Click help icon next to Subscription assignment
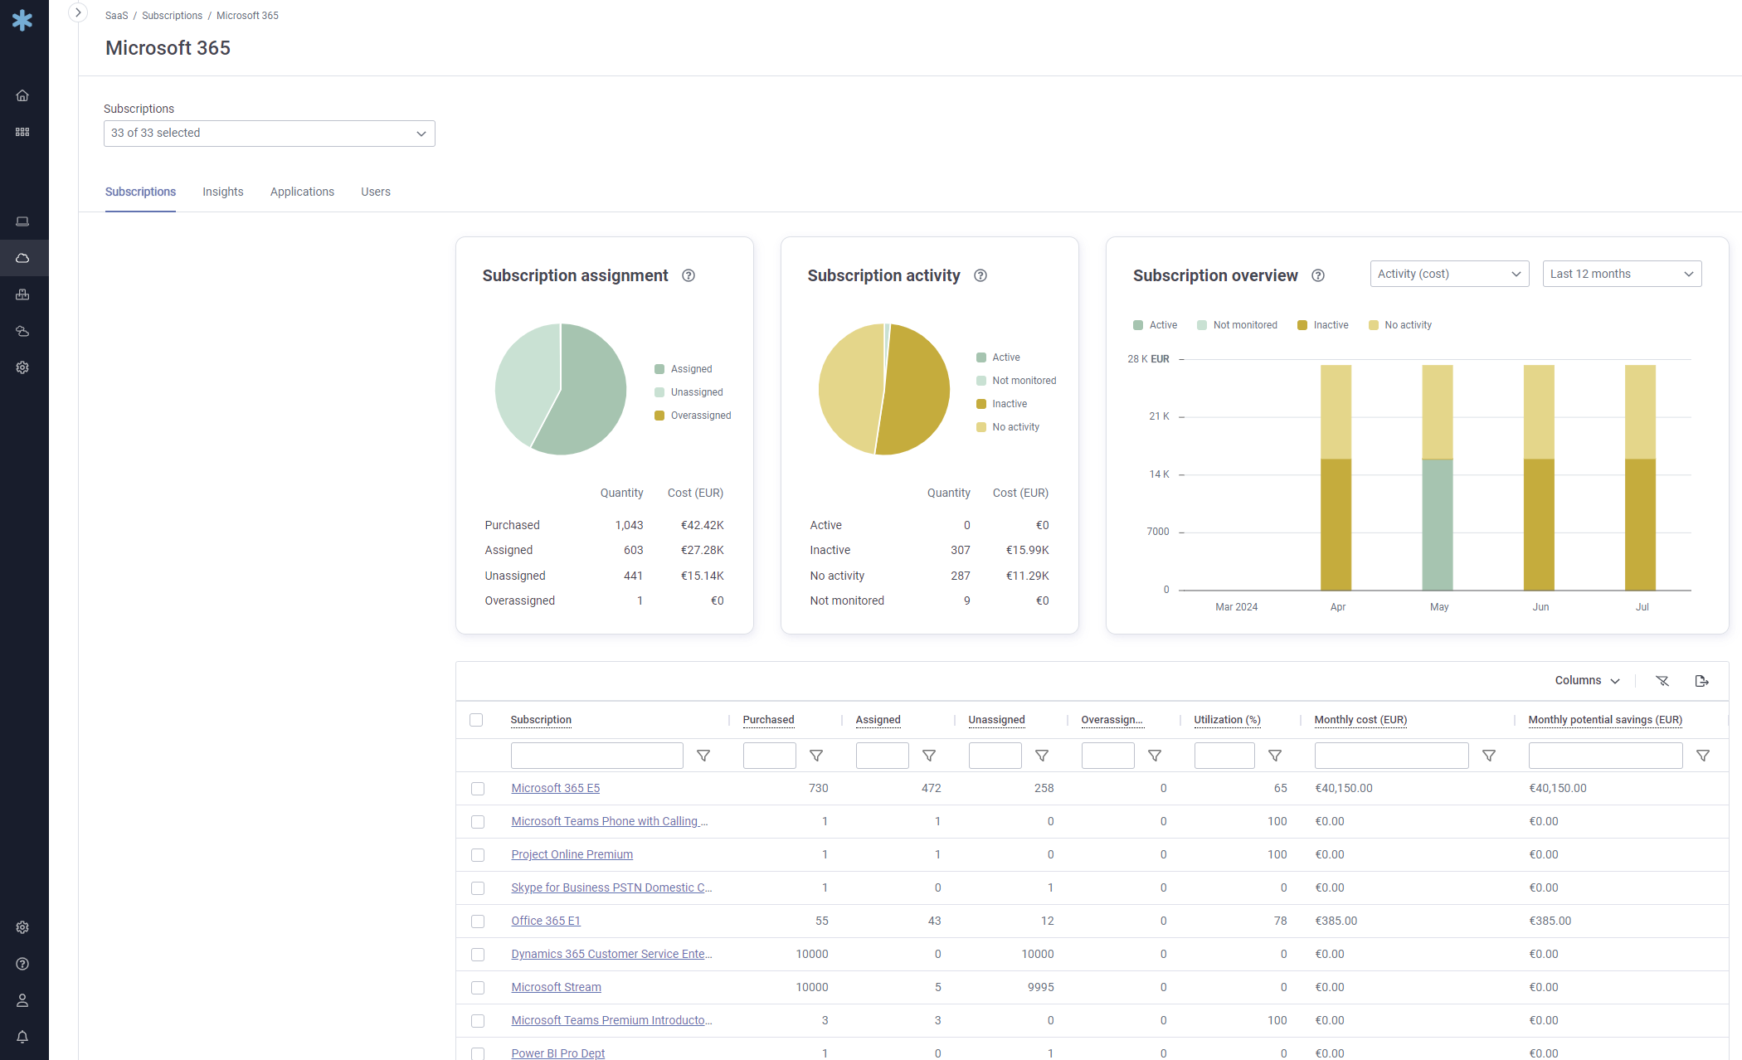 (x=689, y=275)
